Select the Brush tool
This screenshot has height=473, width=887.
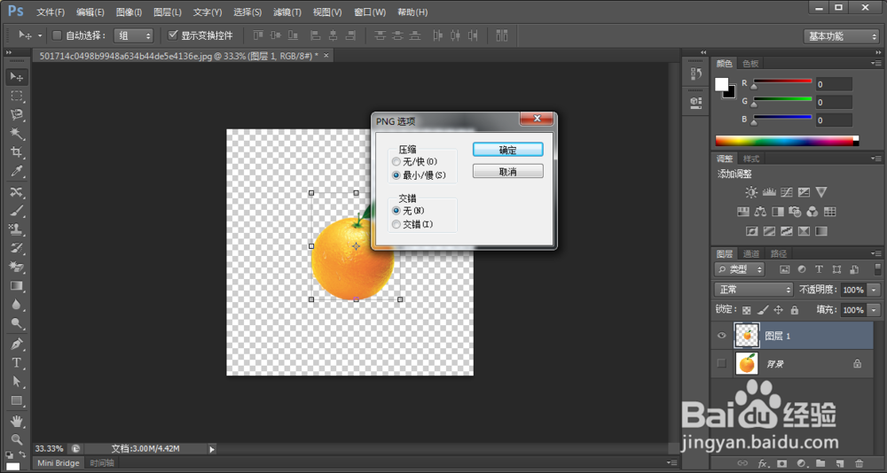(16, 211)
